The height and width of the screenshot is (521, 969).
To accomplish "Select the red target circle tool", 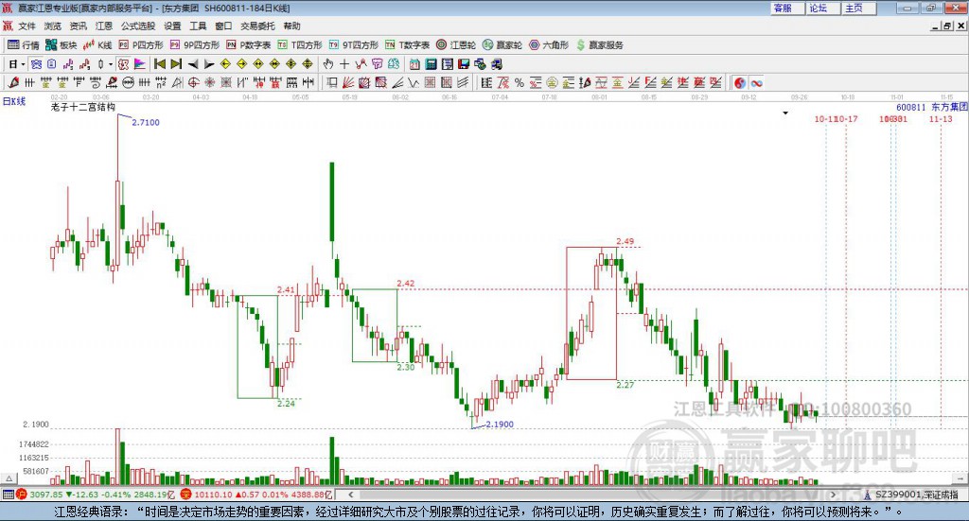I will pyautogui.click(x=193, y=82).
